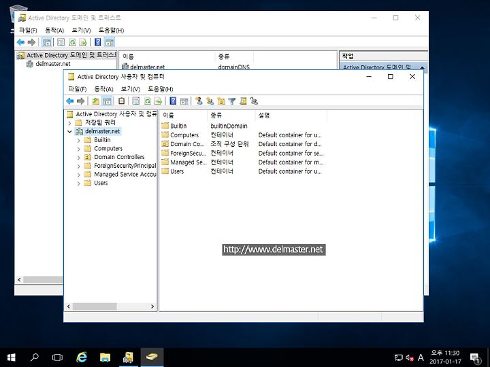Launch Internet Explorer from the taskbar
The width and height of the screenshot is (490, 367).
coord(82,357)
